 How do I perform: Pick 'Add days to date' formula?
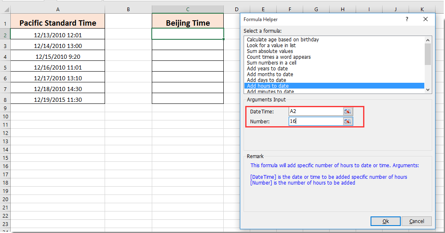click(266, 80)
